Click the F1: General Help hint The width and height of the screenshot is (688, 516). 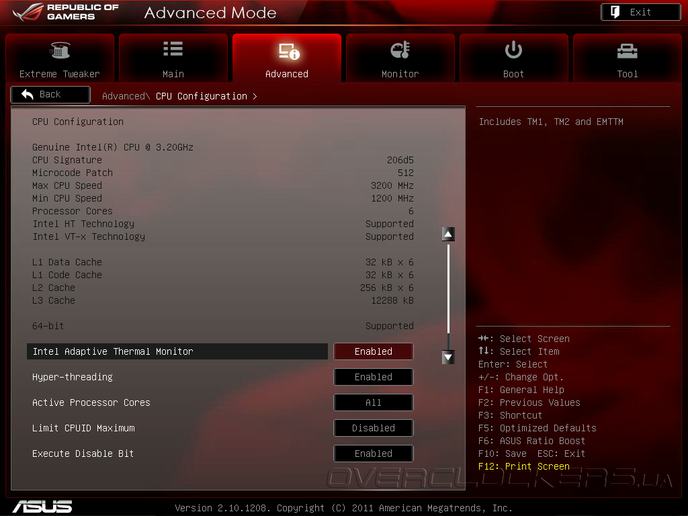click(521, 390)
